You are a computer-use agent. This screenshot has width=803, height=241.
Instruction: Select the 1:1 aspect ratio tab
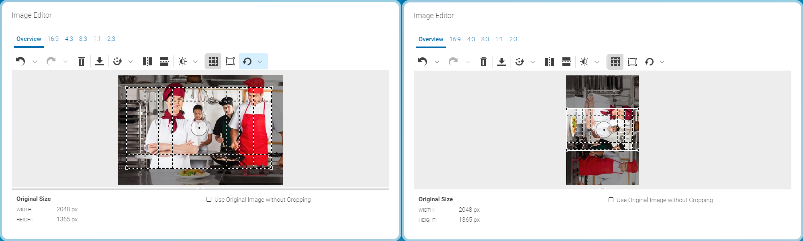pos(96,38)
